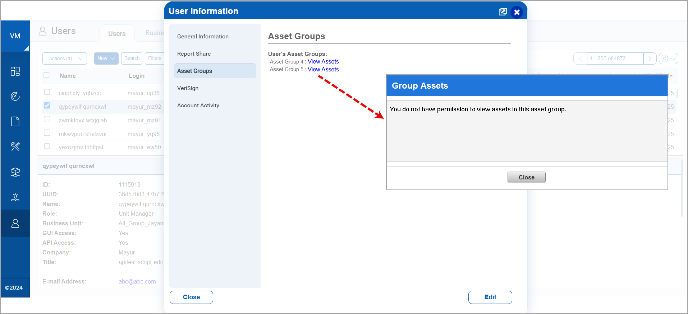Switch to the Business Units tab
This screenshot has width=688, height=314.
click(x=155, y=33)
